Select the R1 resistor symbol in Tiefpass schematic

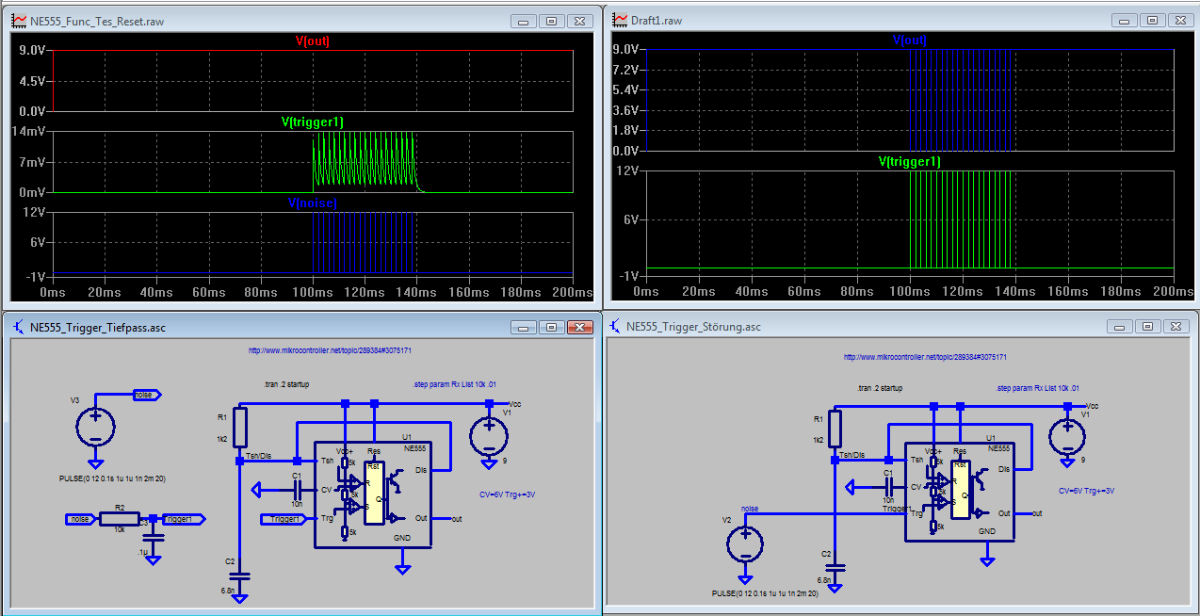(x=239, y=427)
